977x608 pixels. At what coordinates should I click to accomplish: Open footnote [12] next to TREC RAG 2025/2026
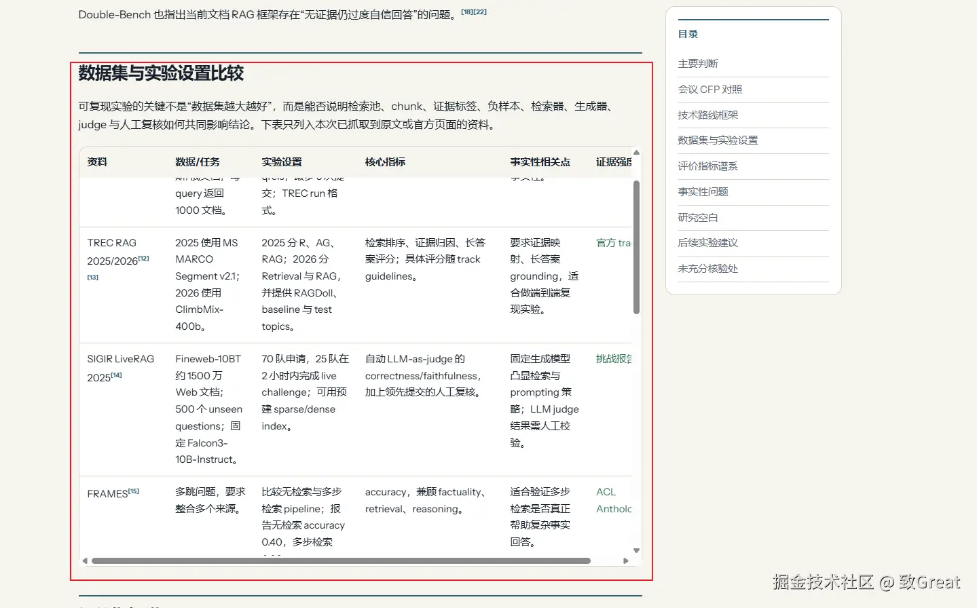143,259
